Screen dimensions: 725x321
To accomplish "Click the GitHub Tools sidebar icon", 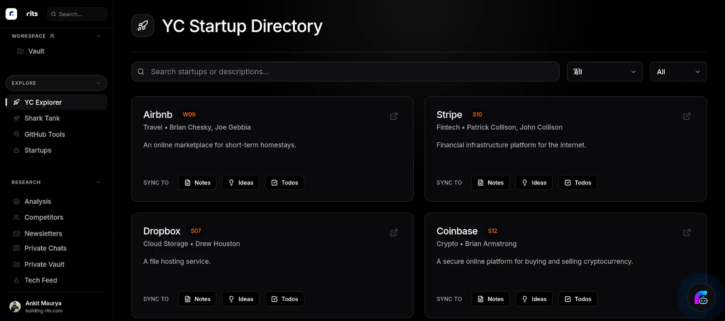I will [x=17, y=134].
